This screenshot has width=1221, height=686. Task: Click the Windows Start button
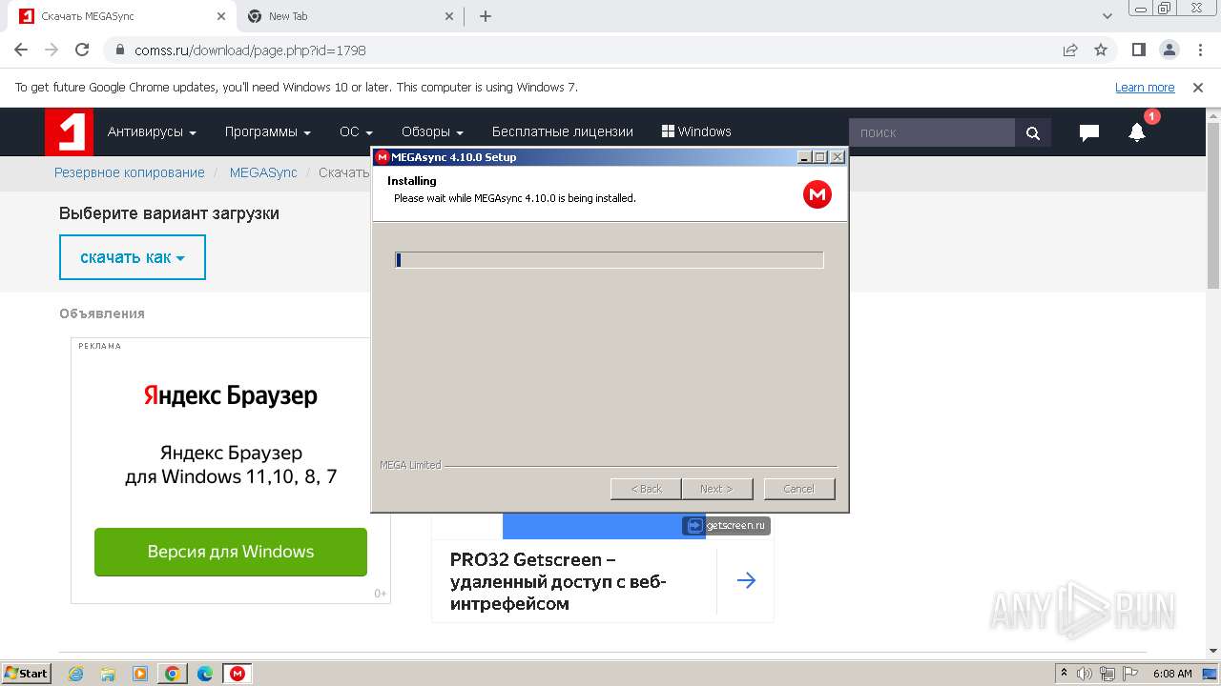pos(26,674)
